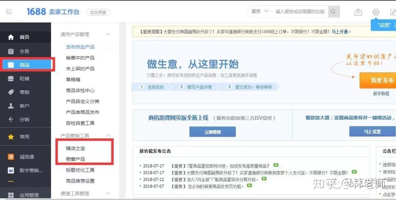This screenshot has height=200, width=396.
Task: Click the blue 立即使用 button
Action: point(212,132)
